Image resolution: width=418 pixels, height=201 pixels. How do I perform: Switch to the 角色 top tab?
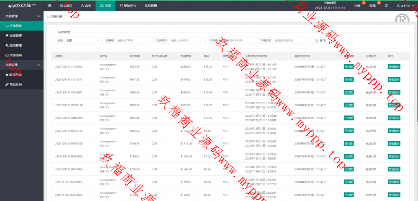coord(86,6)
